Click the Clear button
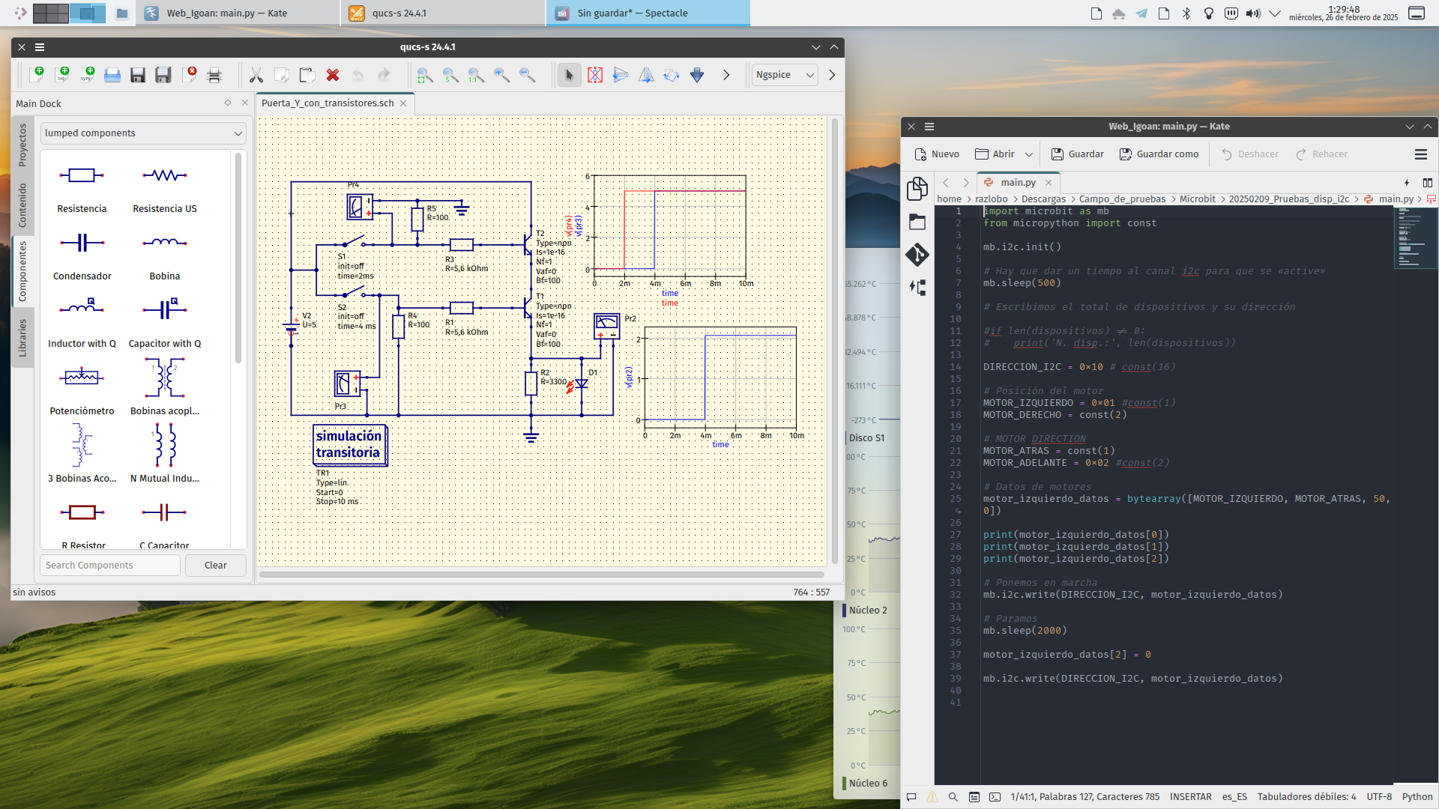 click(215, 566)
